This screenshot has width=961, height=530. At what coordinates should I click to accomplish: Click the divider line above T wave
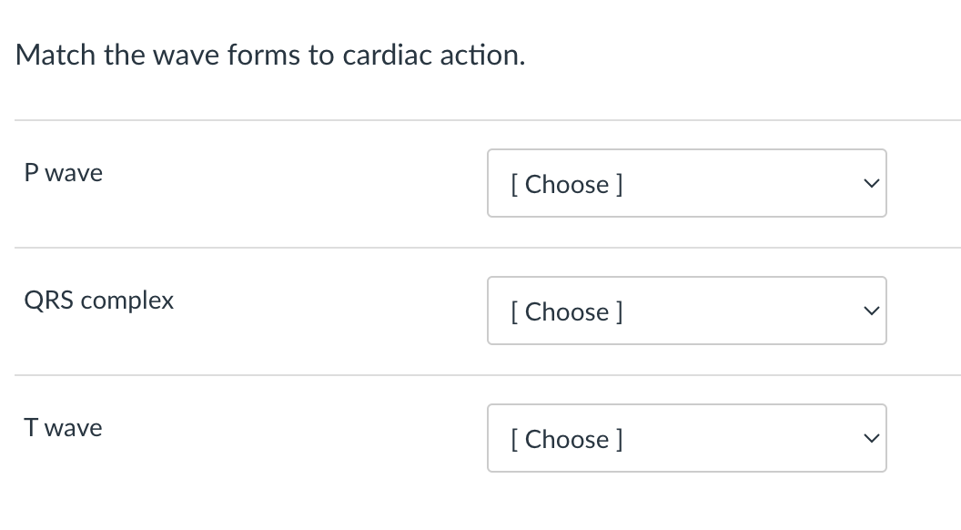[480, 373]
